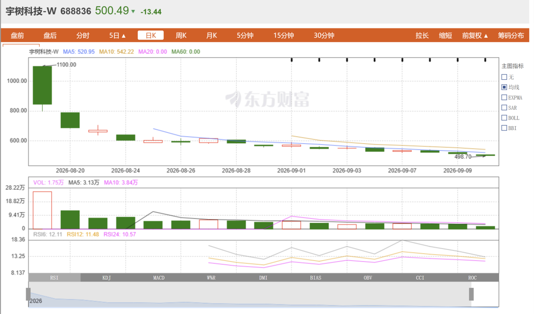534x314 pixels.
Task: Click the event marker above 2026-09-07
Action: 402,60
